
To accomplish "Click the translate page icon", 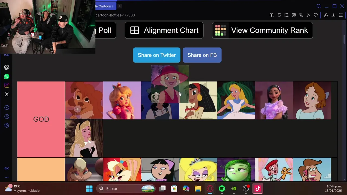I will 301,15.
